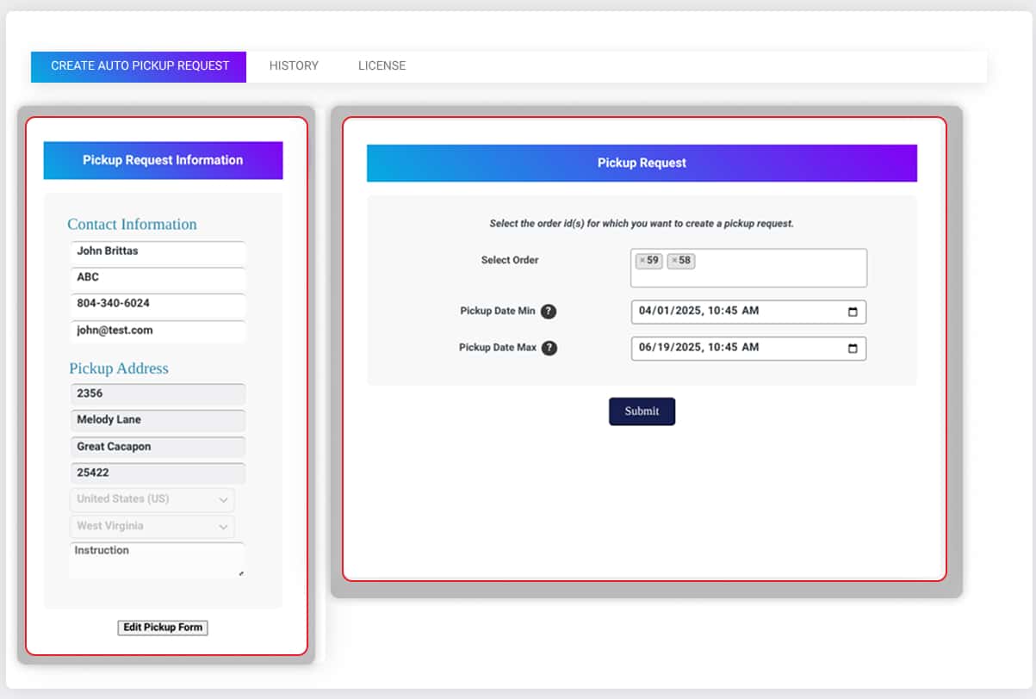Click the Pickup Request header bar
This screenshot has height=699, width=1036.
click(x=642, y=163)
